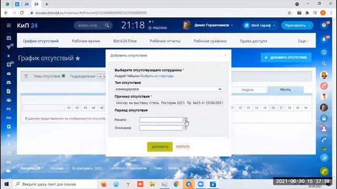Open the employees group icon in the left sidebar
The image size is (337, 189).
point(8,100)
